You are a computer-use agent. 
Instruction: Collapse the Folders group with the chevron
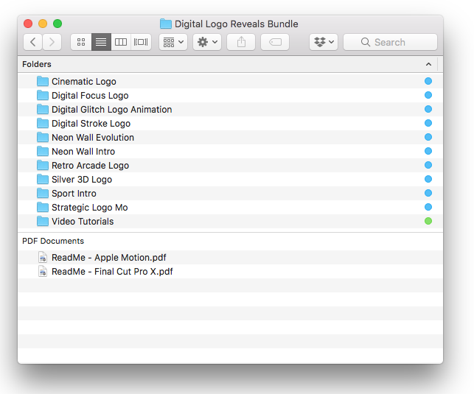point(428,64)
